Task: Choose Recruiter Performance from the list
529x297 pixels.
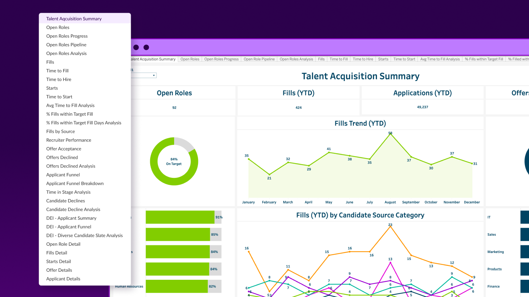Action: pos(69,140)
